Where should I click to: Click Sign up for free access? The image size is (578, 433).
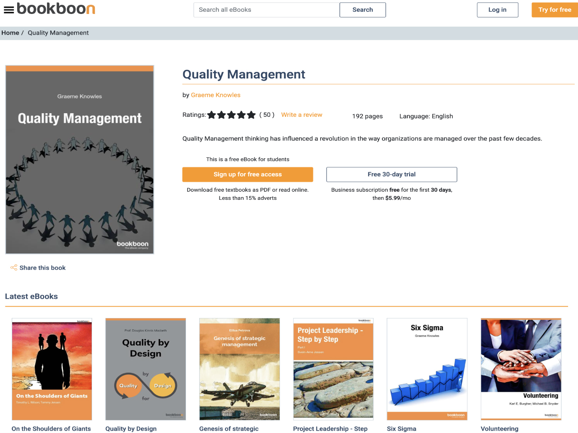(248, 175)
